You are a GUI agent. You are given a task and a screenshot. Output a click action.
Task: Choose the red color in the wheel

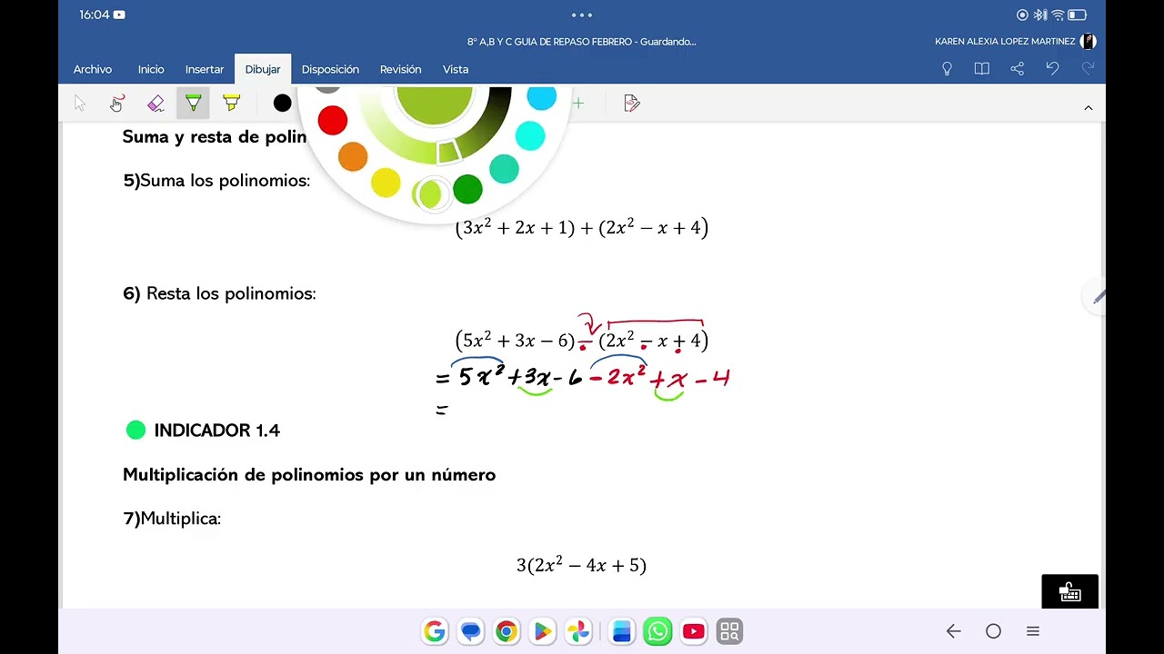coord(333,120)
